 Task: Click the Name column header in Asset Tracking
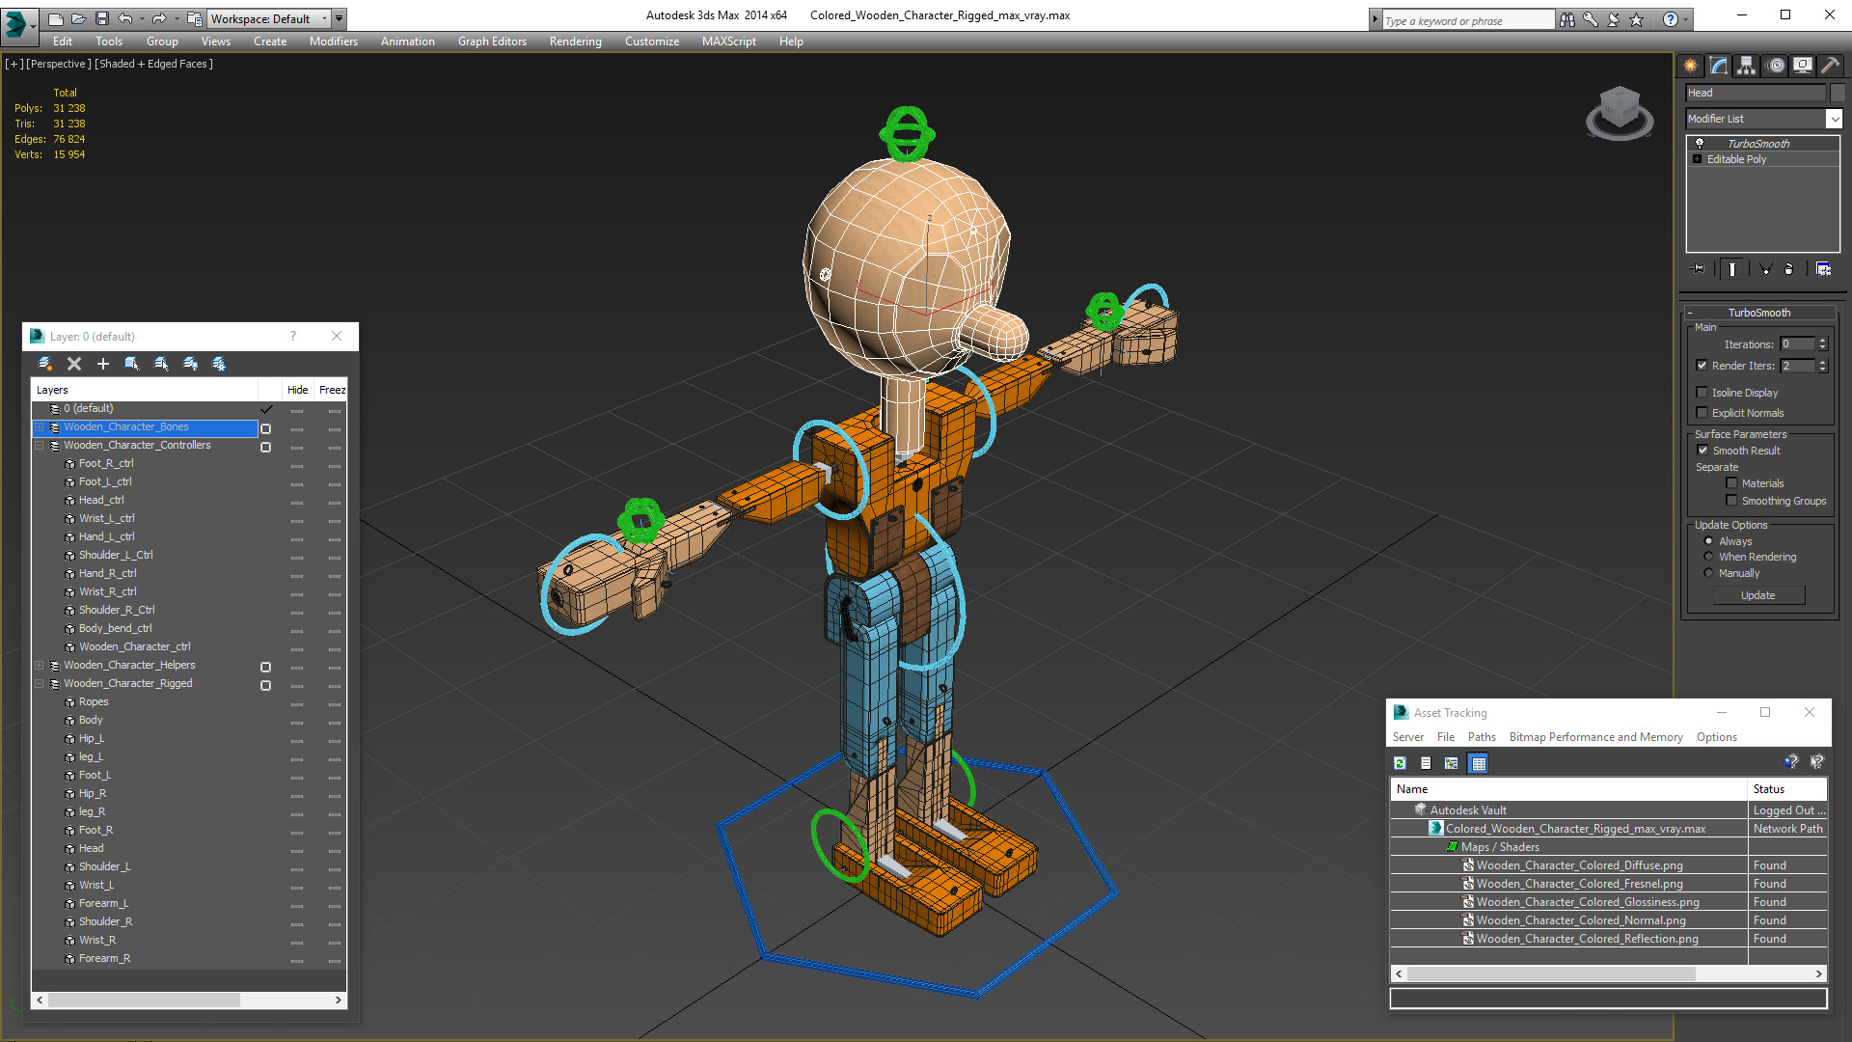click(x=1569, y=789)
